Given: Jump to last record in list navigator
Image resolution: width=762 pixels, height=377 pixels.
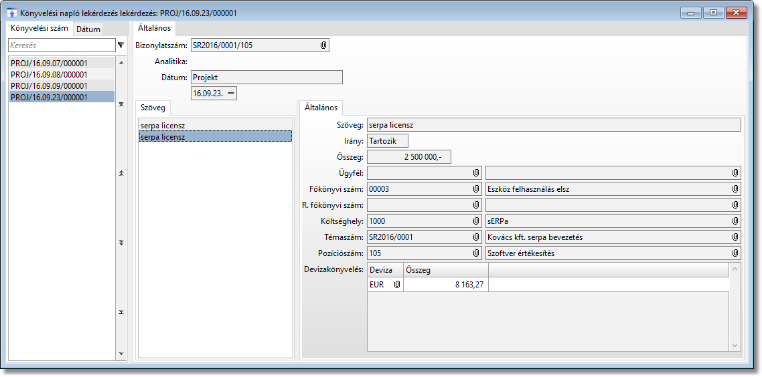Looking at the screenshot, I should tap(121, 312).
